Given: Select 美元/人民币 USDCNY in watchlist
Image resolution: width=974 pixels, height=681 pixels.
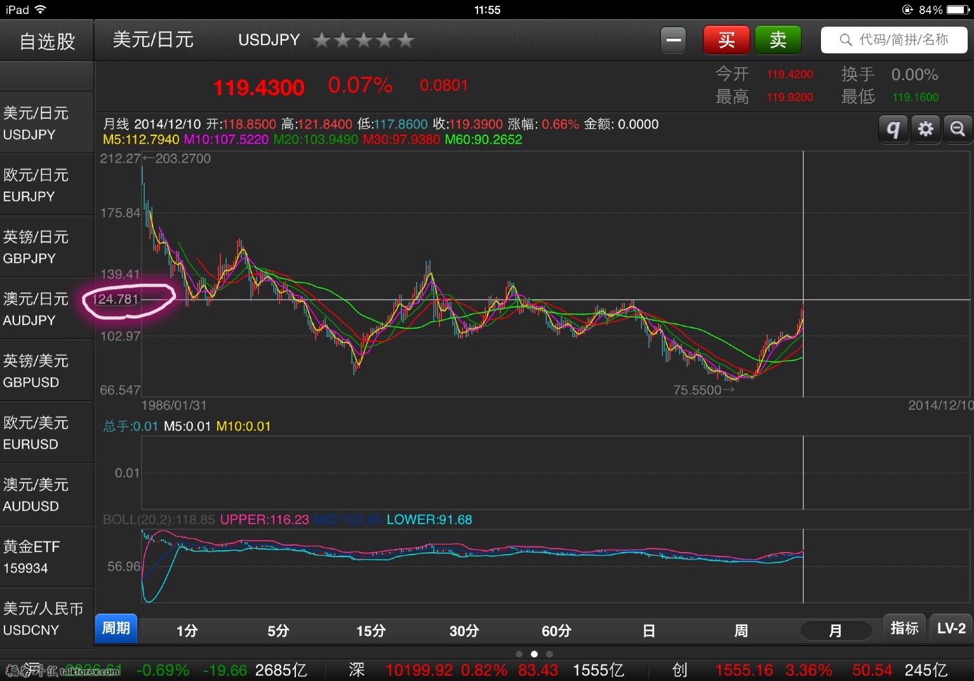Looking at the screenshot, I should point(47,619).
